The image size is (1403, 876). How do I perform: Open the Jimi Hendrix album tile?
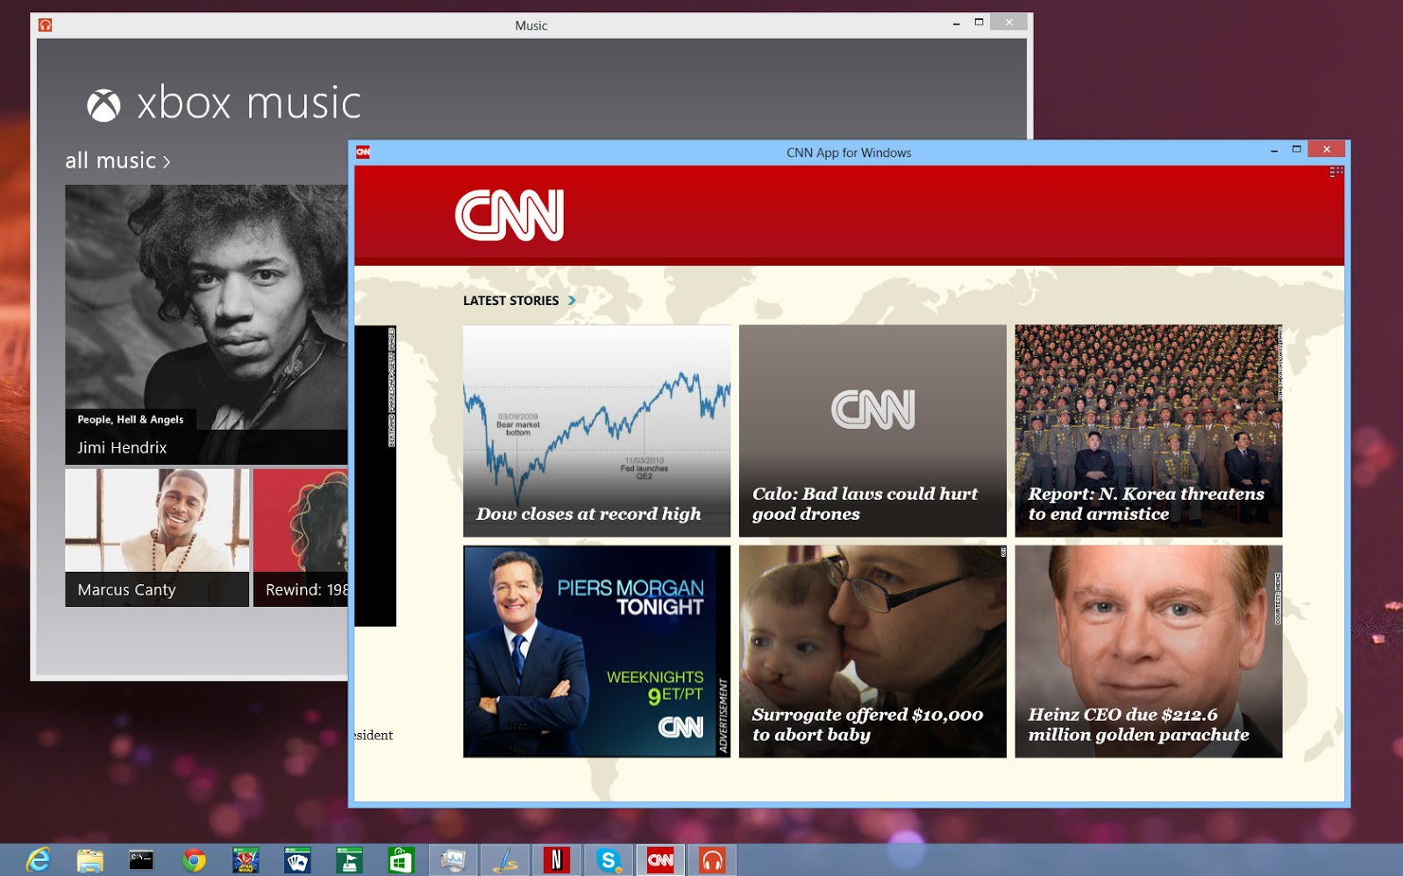point(206,324)
